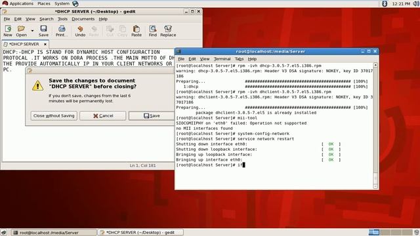Click the 12:21 PM clock
This screenshot has width=420, height=236.
(x=401, y=4)
